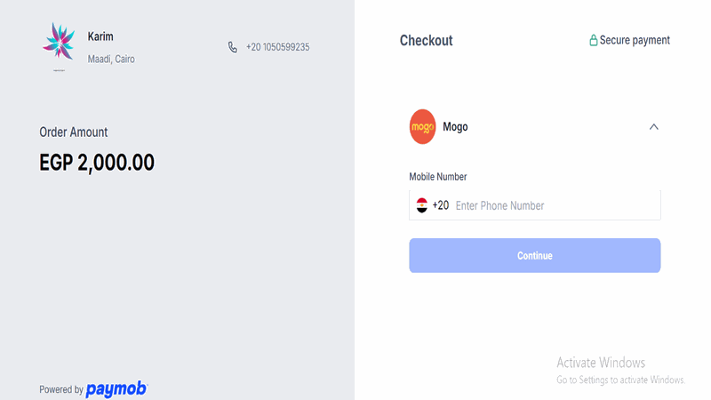Viewport: 711px width, 400px height.
Task: Collapse the Mogo payment section chevron
Action: click(653, 127)
